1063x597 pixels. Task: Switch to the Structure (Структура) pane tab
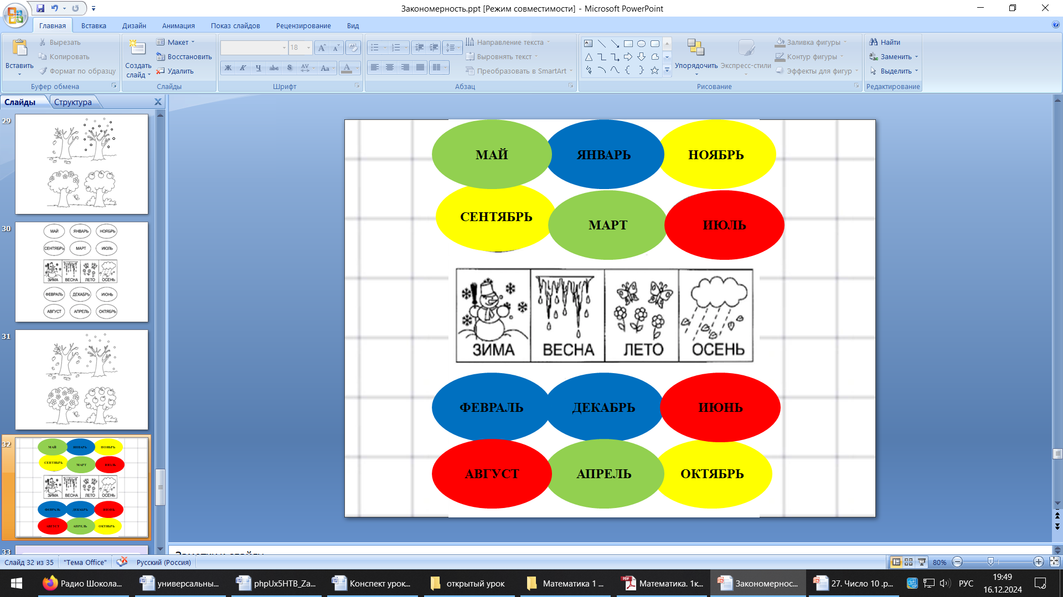(x=73, y=102)
